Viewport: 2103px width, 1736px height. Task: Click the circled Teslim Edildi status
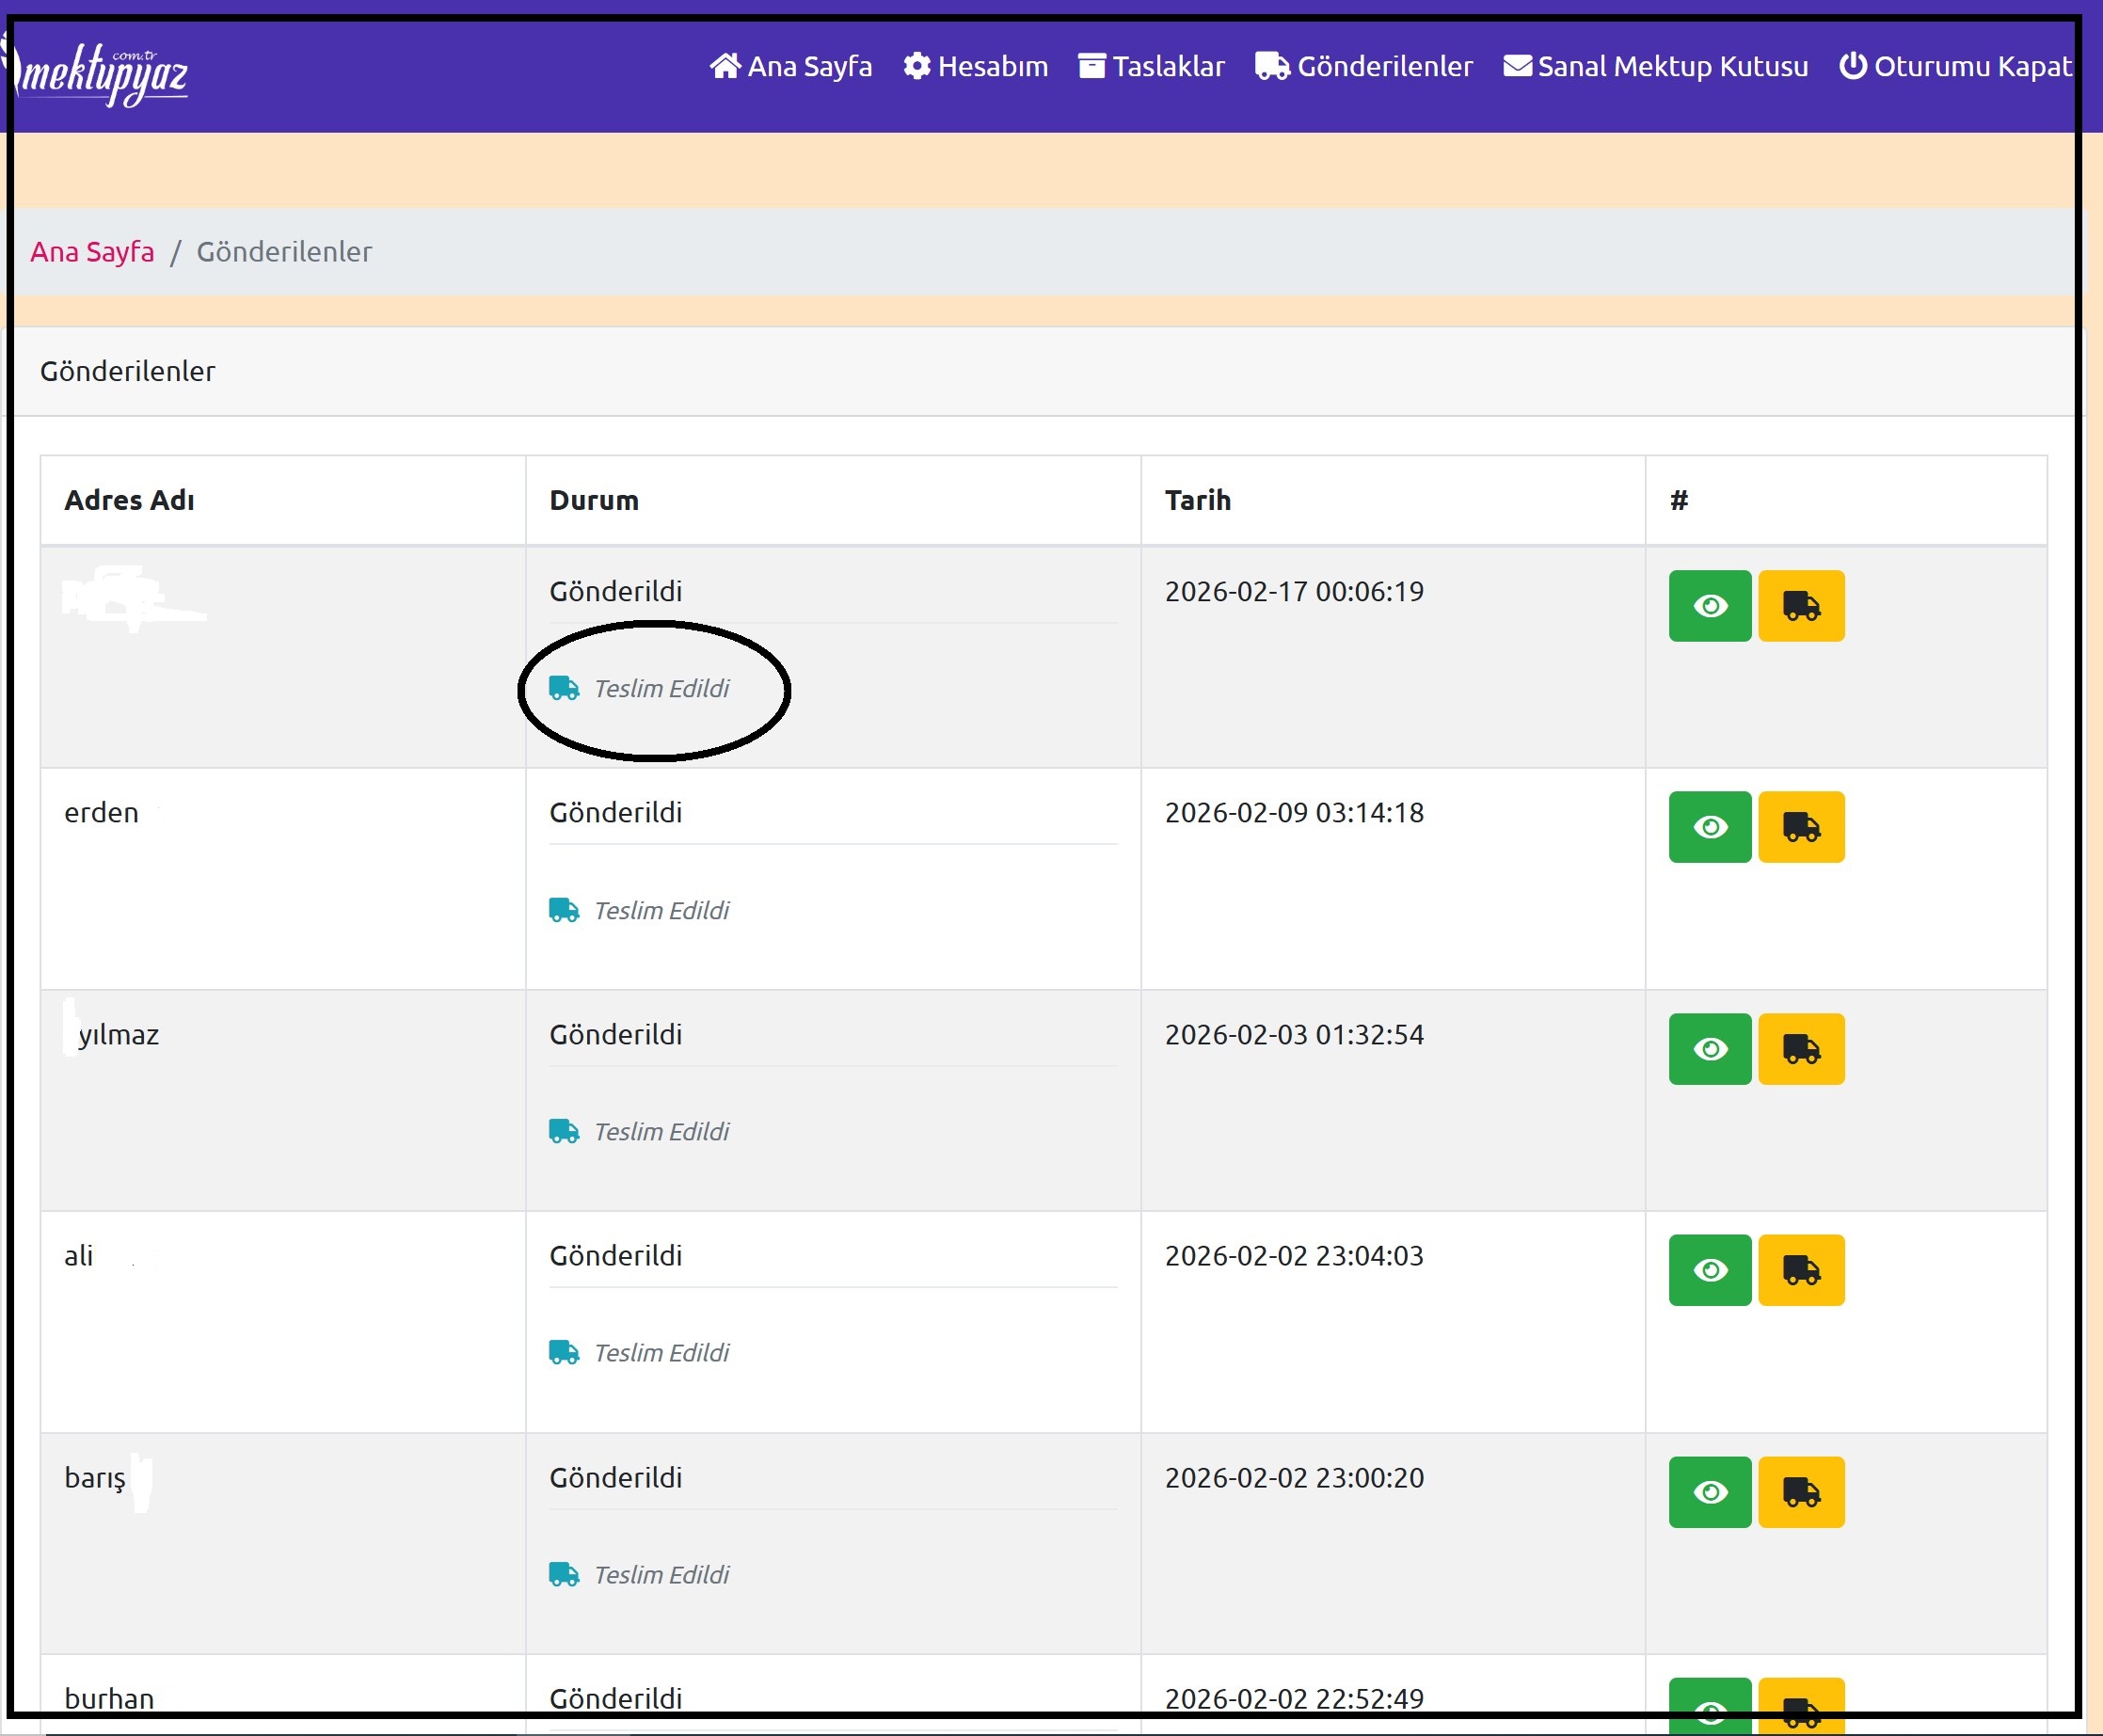pyautogui.click(x=660, y=689)
